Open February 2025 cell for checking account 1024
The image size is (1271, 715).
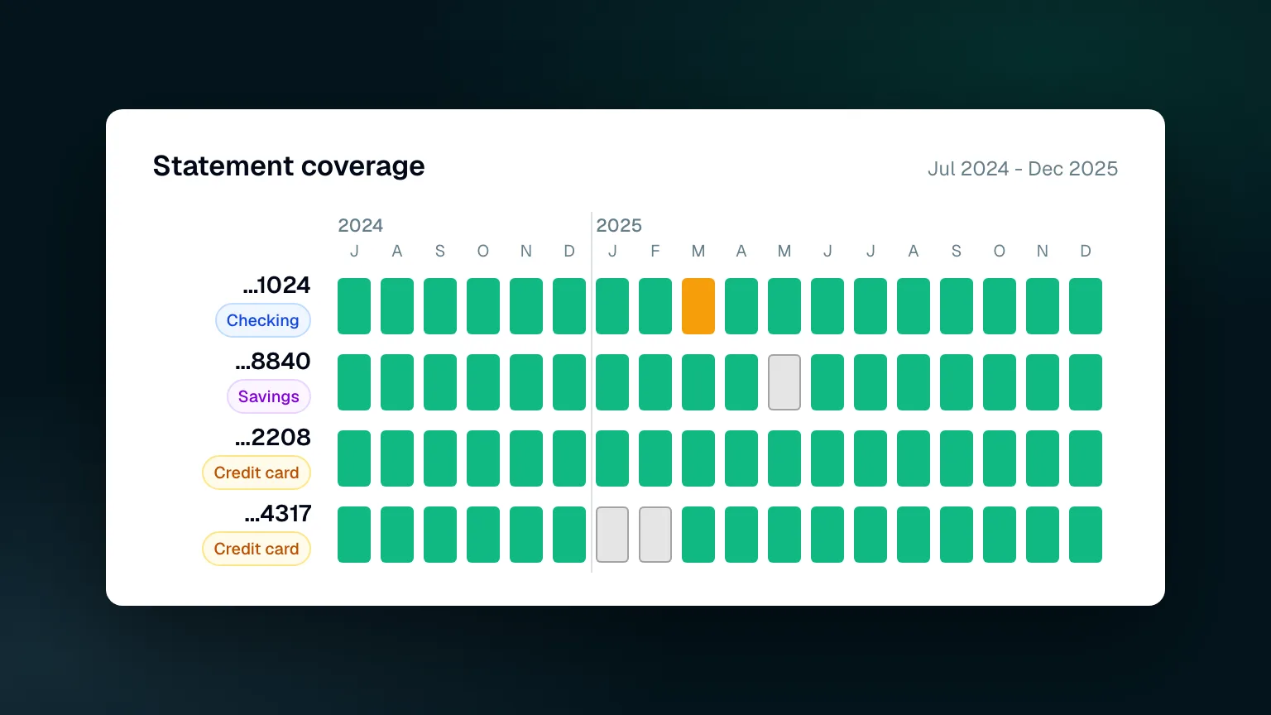(x=655, y=306)
